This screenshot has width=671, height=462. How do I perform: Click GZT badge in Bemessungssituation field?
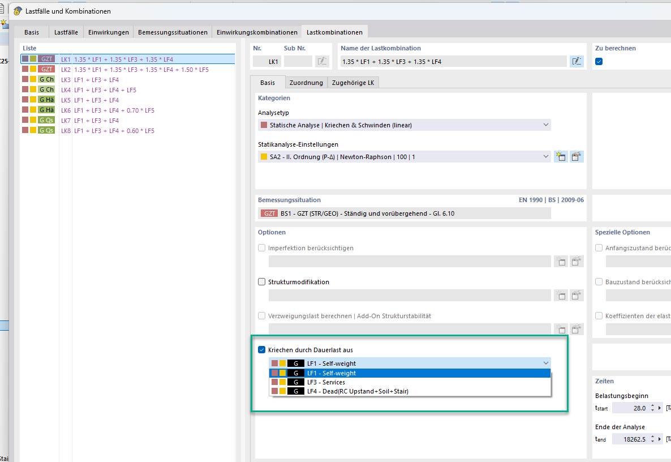point(269,213)
